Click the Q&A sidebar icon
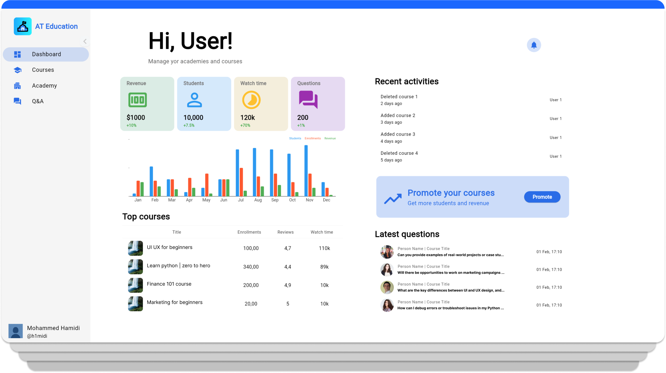This screenshot has width=666, height=373. (x=17, y=101)
